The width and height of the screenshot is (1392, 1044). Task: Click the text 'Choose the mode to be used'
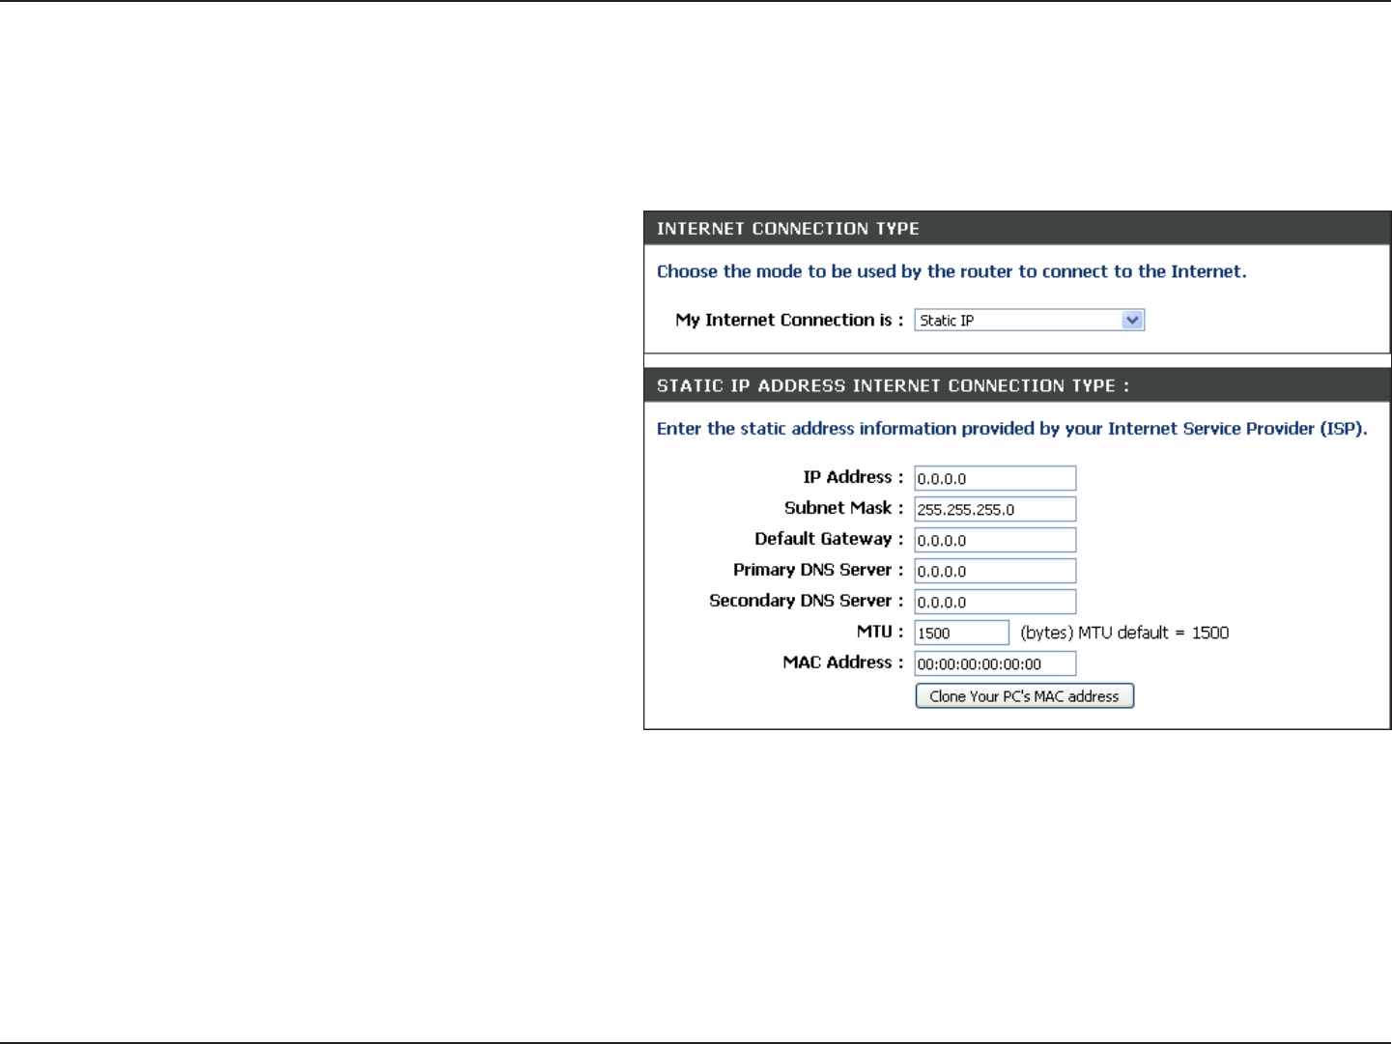pyautogui.click(x=777, y=271)
